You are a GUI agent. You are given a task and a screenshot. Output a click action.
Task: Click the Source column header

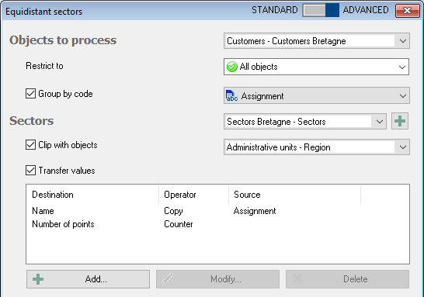[294, 195]
